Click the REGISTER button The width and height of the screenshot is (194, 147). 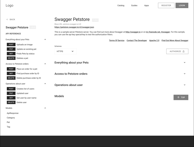click(x=166, y=6)
